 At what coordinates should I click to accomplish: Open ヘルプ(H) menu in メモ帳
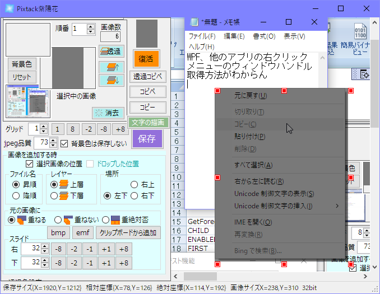pos(202,46)
